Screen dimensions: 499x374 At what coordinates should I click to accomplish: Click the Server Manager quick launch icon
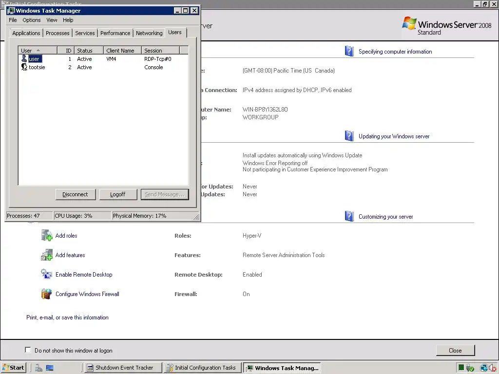[39, 368]
